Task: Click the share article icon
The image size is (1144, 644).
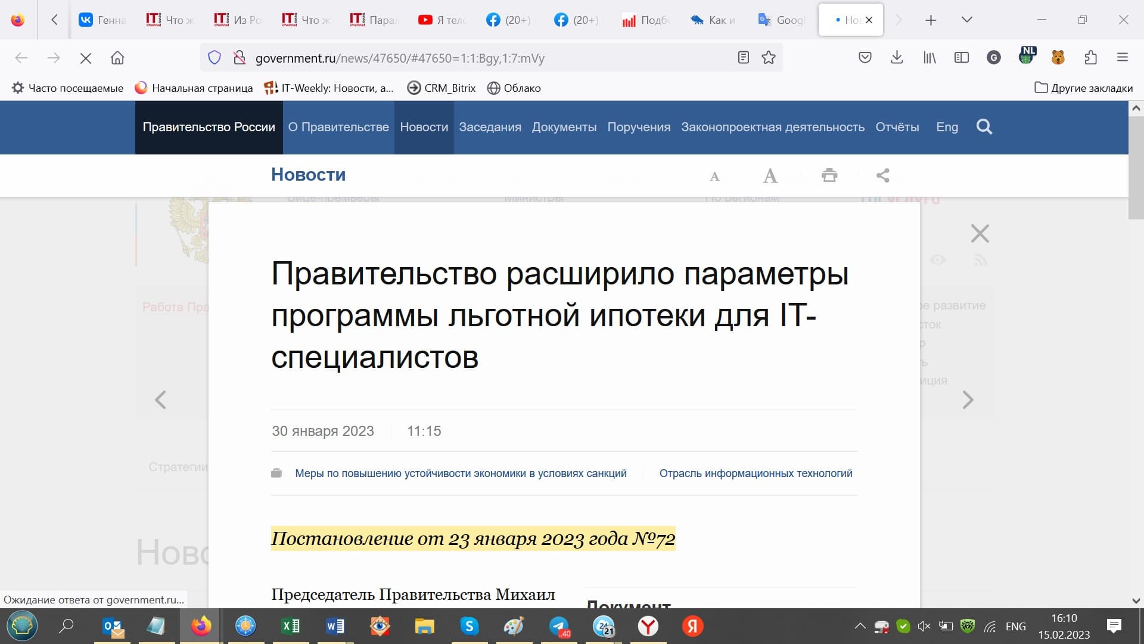Action: pos(883,175)
